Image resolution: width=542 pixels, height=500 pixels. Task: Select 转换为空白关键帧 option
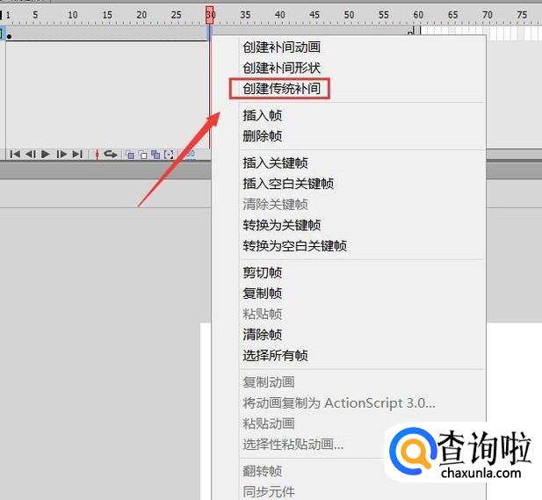pos(295,246)
